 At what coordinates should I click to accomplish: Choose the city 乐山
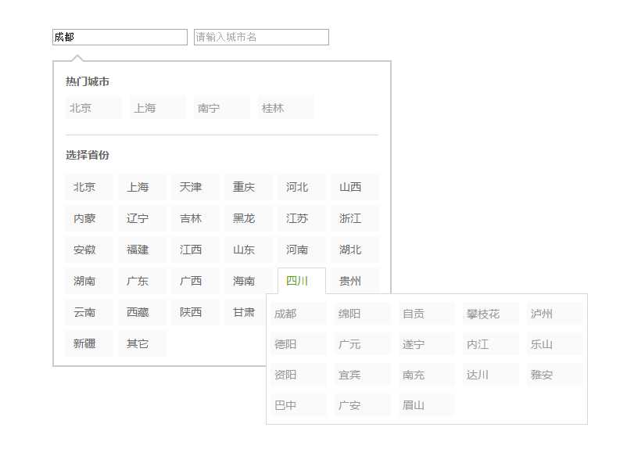(x=554, y=344)
